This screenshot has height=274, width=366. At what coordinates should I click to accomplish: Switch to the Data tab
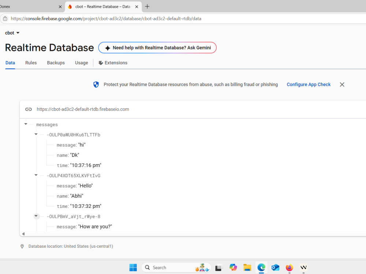tap(10, 63)
